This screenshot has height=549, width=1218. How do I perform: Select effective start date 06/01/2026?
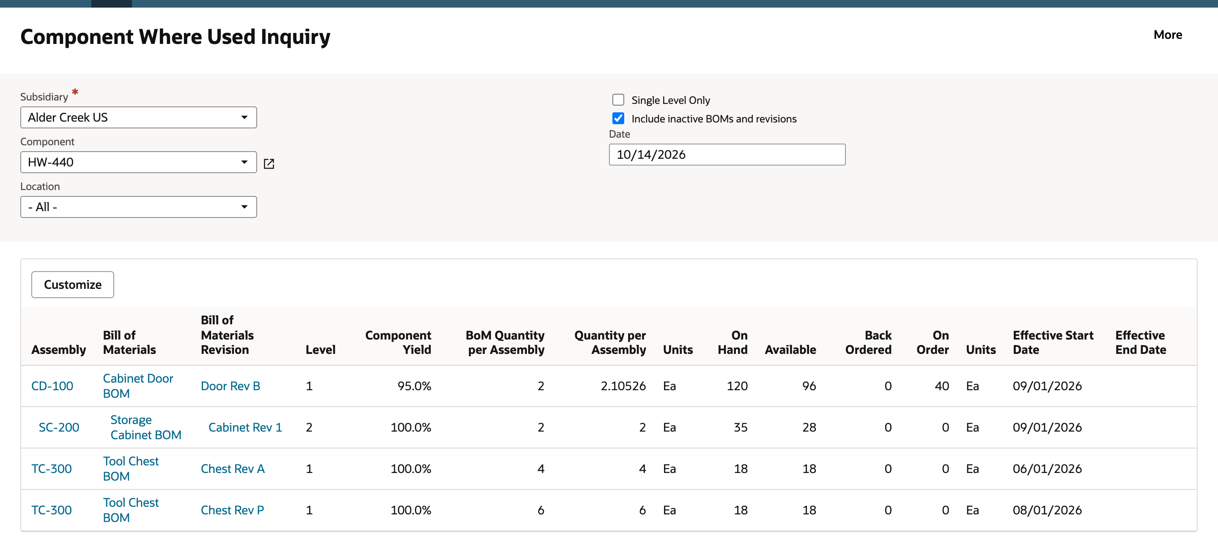1047,469
